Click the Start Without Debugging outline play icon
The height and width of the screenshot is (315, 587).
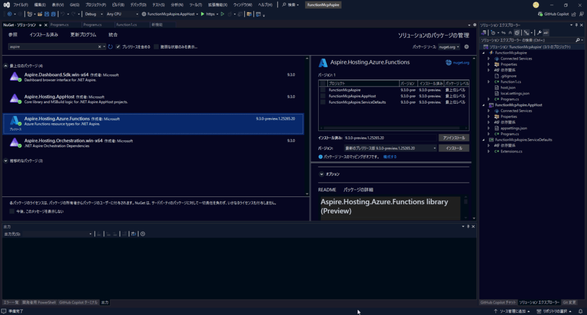222,14
